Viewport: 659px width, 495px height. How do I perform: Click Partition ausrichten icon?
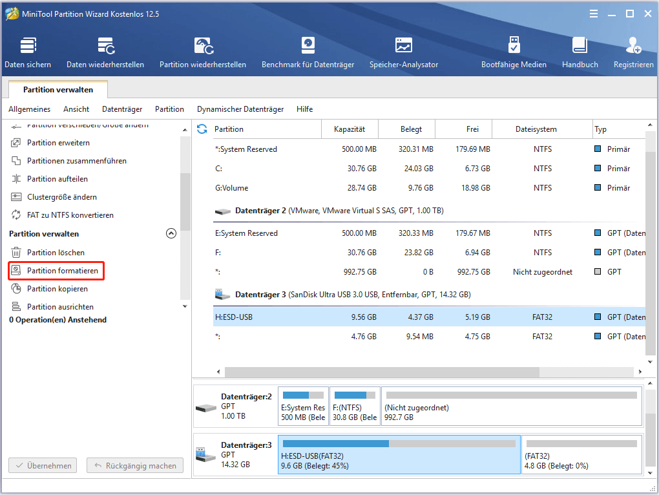[x=16, y=307]
